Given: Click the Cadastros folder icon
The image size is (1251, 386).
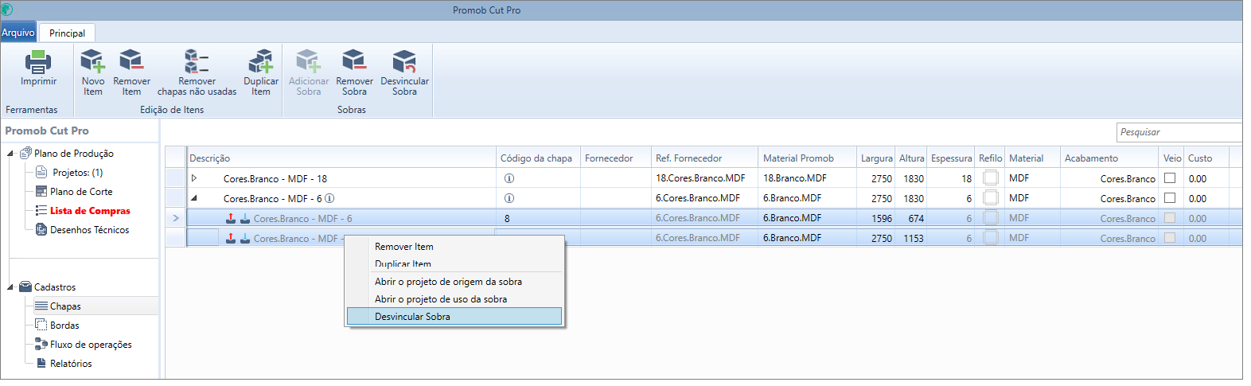Looking at the screenshot, I should coord(25,287).
